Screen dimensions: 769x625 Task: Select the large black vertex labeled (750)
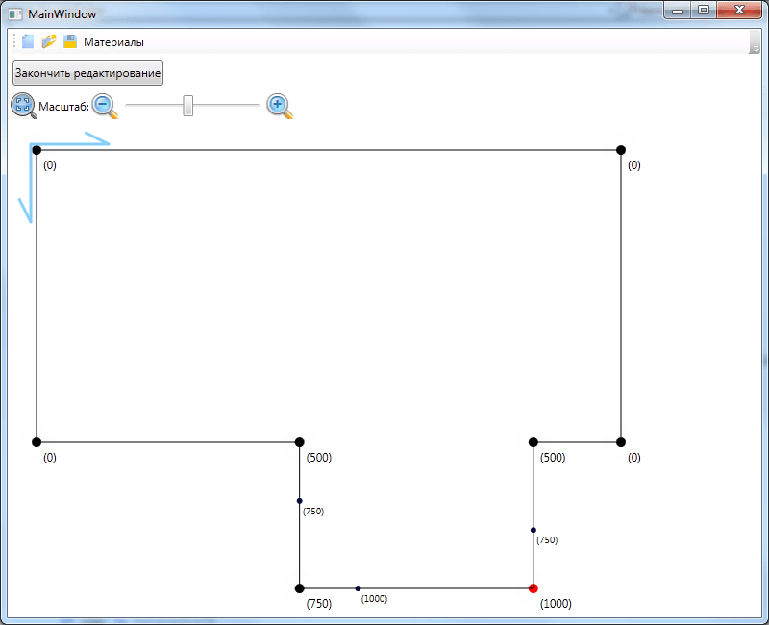[x=299, y=588]
